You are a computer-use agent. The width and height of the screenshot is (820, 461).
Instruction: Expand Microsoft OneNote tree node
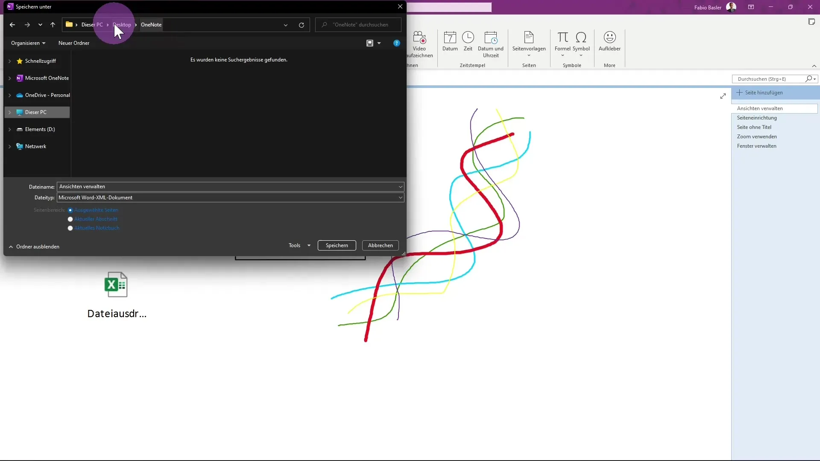pos(10,78)
